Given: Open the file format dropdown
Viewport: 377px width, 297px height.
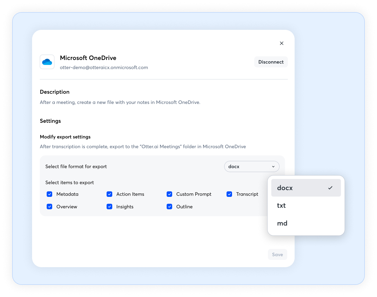Looking at the screenshot, I should coord(252,166).
